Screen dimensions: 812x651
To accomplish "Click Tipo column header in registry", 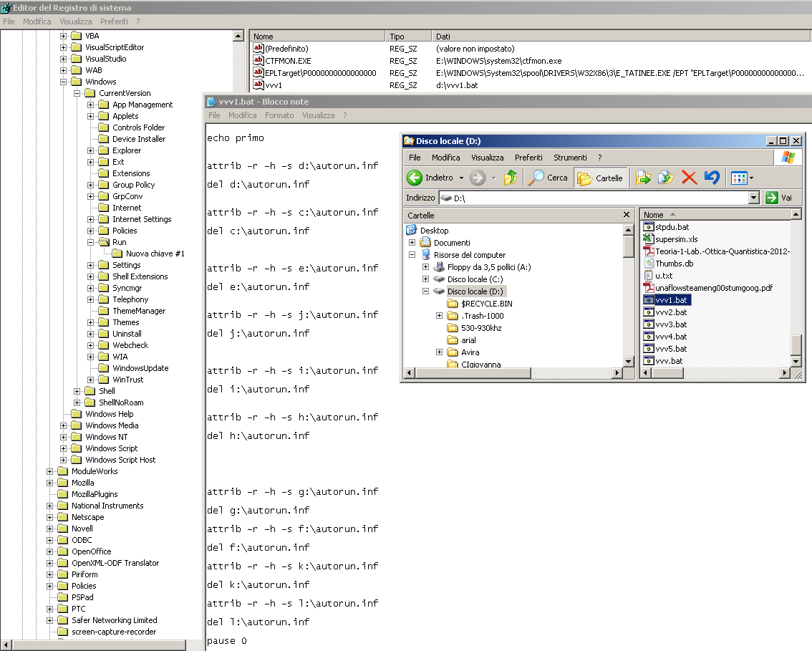I will (x=409, y=37).
